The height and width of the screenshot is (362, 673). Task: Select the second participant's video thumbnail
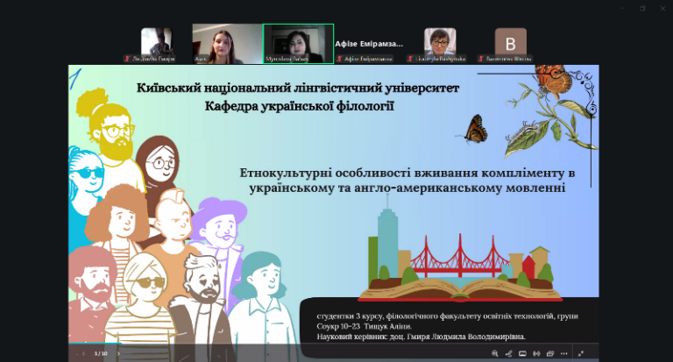[x=227, y=43]
